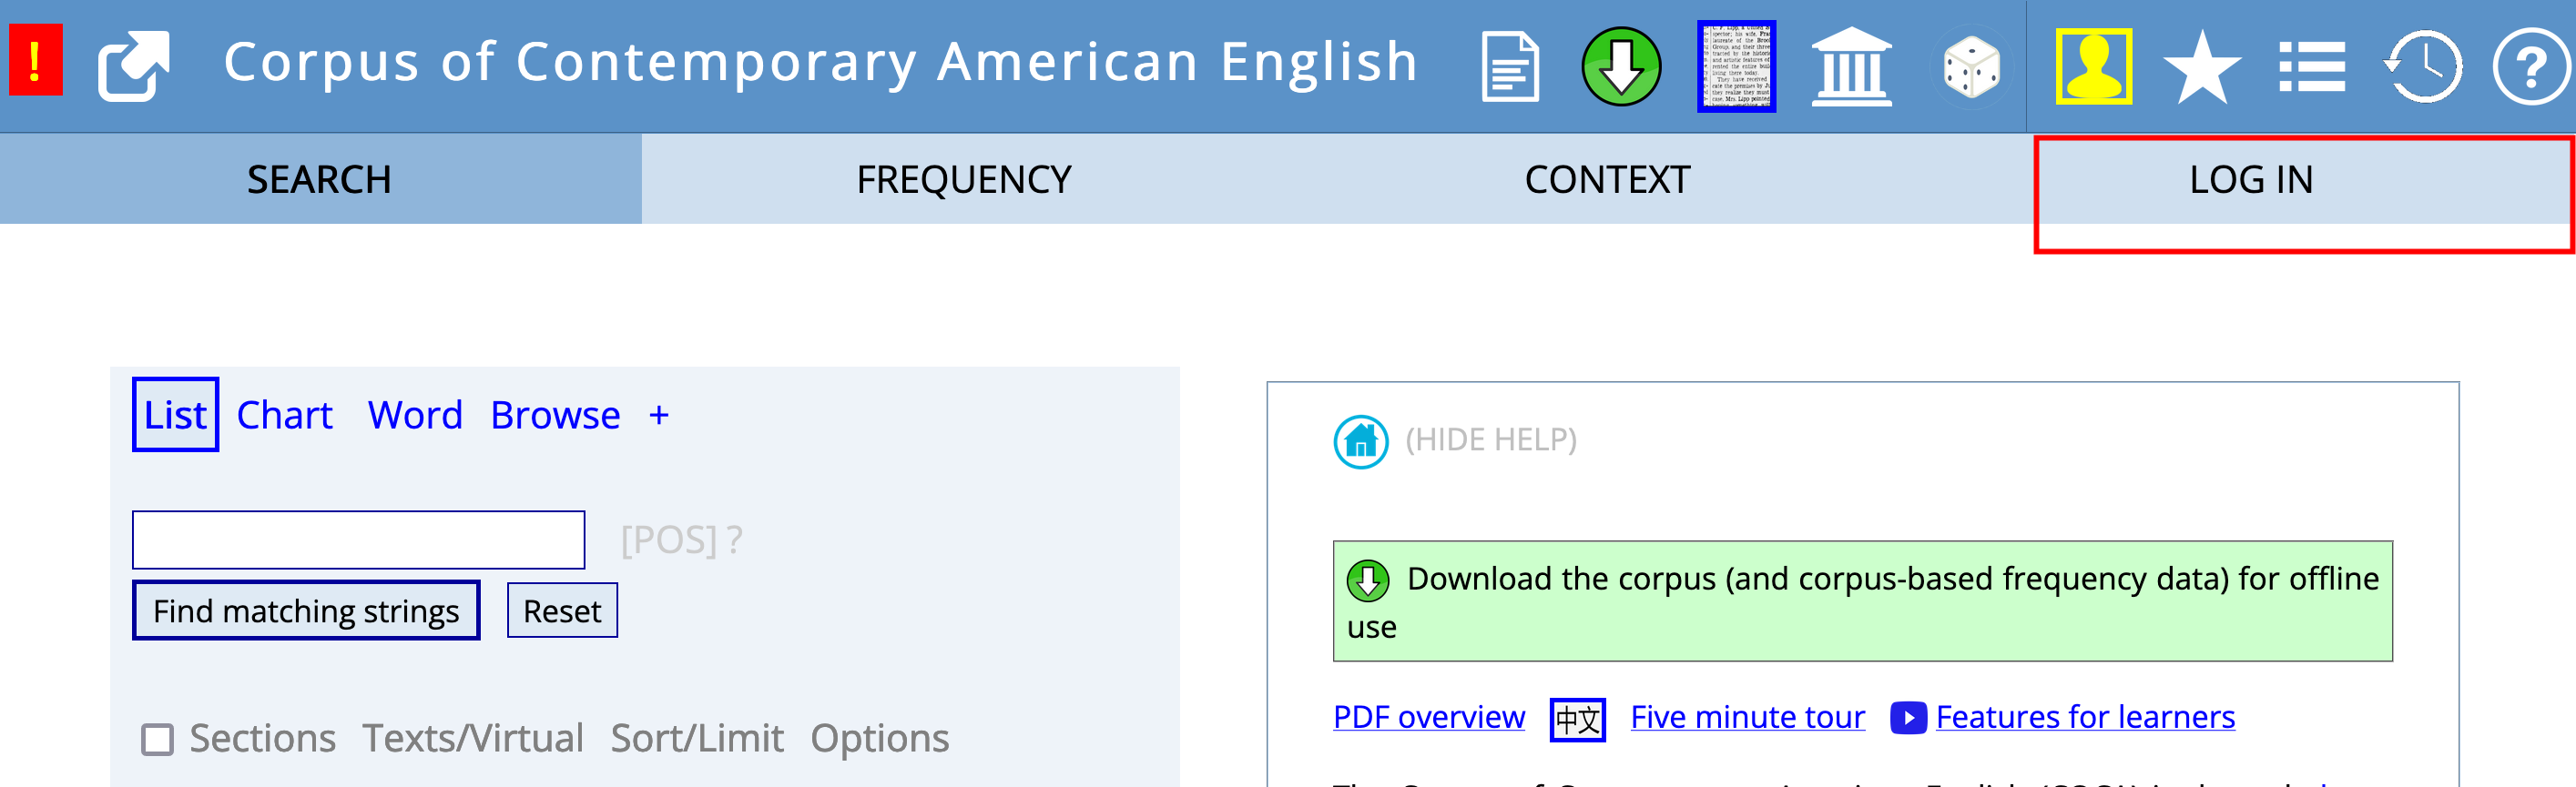Switch to the FREQUENCY tab
Screen dimensions: 2576x787
coord(963,180)
